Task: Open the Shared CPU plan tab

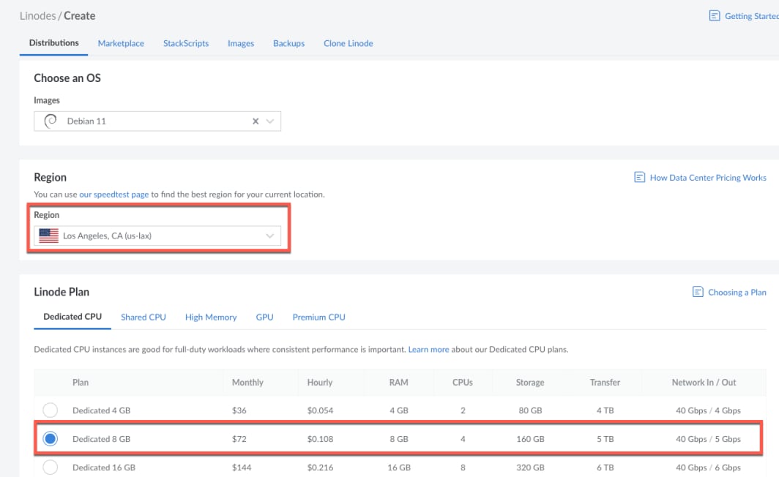Action: point(143,318)
